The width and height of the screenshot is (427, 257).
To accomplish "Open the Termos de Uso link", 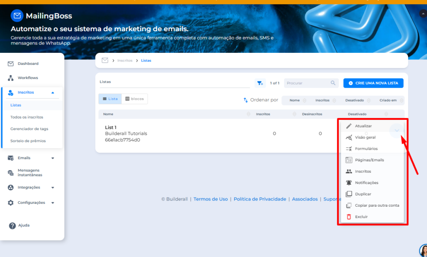I will (211, 199).
